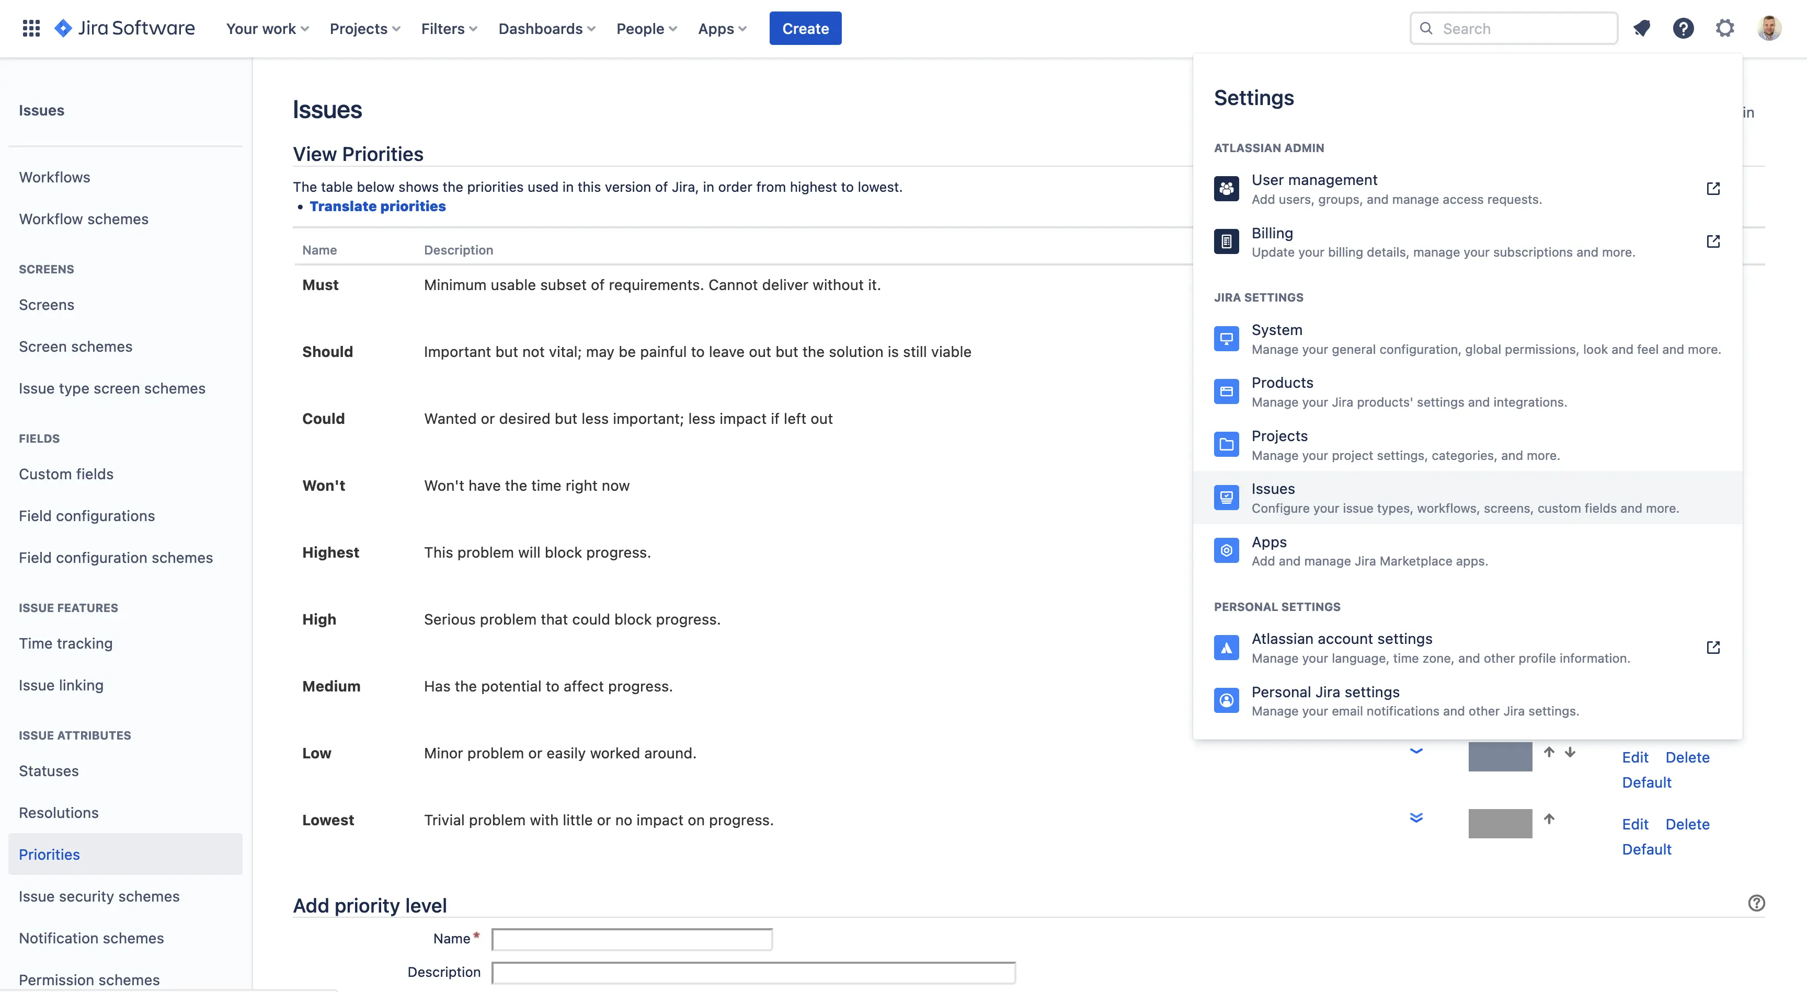Open the Translate priorities link
The height and width of the screenshot is (992, 1807).
click(378, 206)
